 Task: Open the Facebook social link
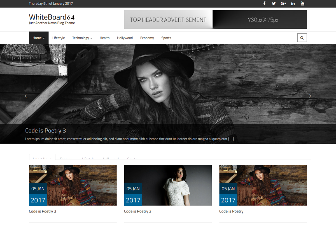pos(264,4)
